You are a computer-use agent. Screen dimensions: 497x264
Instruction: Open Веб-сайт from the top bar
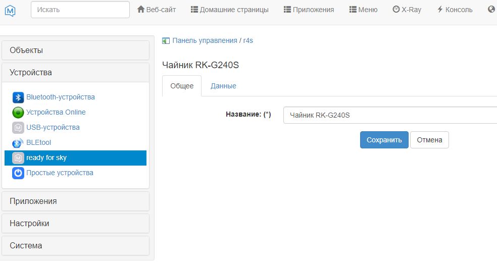[x=157, y=10]
